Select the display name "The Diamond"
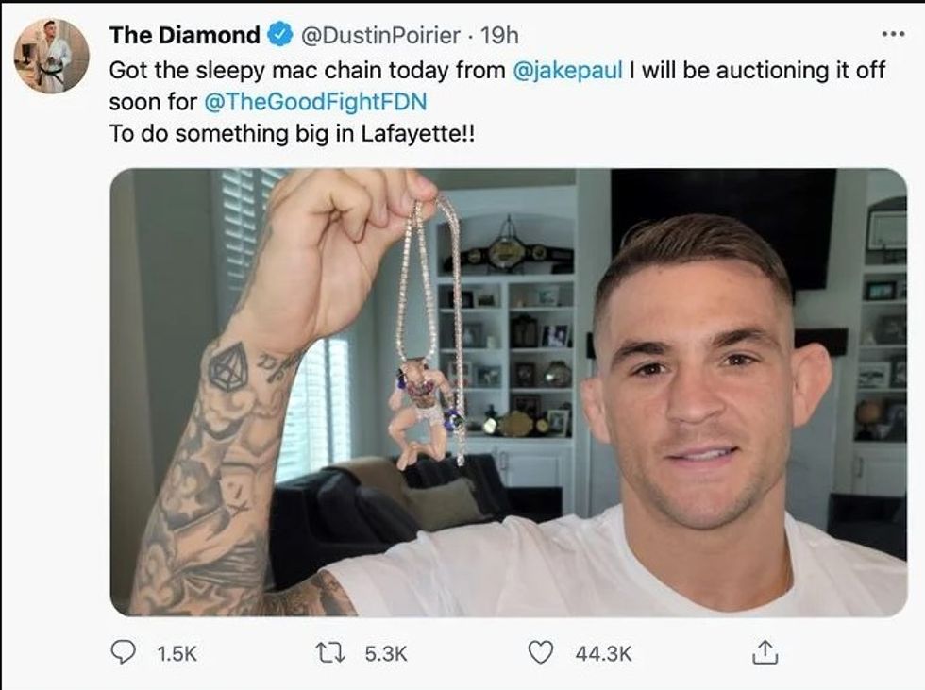The height and width of the screenshot is (690, 925). point(184,36)
